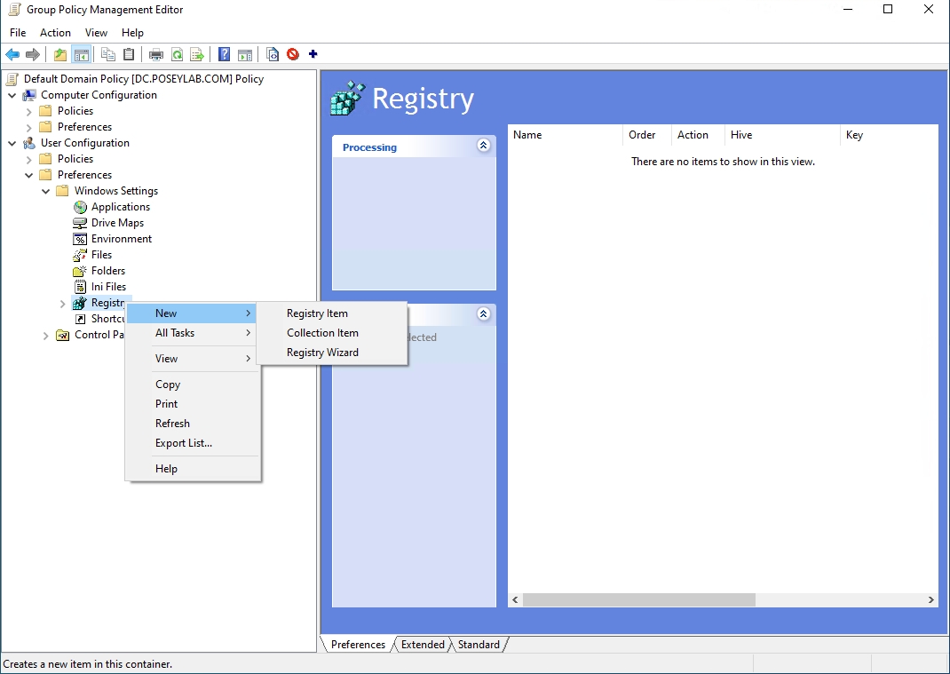Collapse the Processing panel with its chevron
The width and height of the screenshot is (950, 674).
pos(483,146)
